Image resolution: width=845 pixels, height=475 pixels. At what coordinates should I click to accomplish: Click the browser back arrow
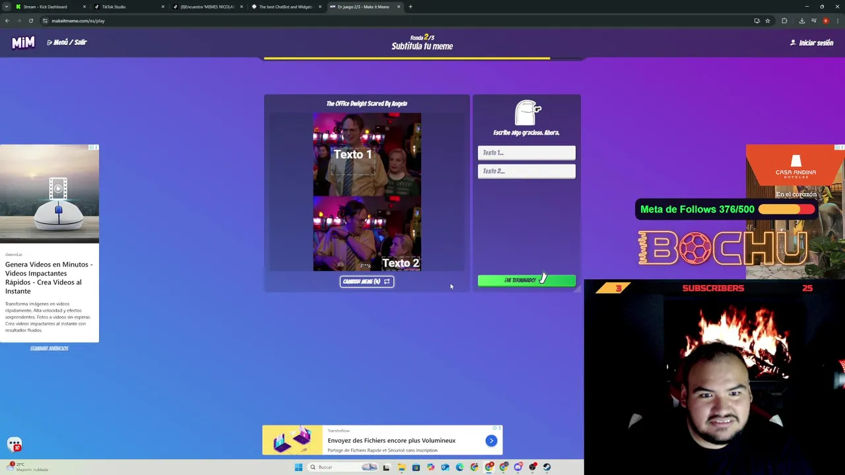7,20
